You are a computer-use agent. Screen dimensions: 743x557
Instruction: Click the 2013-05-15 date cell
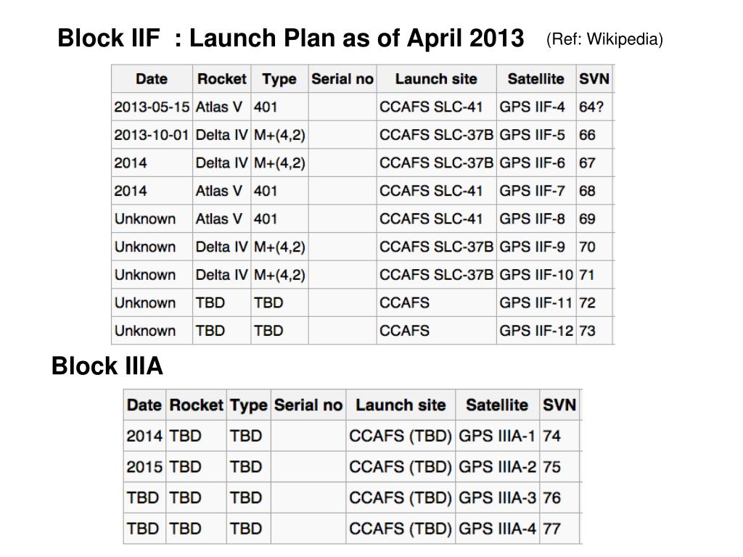coord(152,107)
